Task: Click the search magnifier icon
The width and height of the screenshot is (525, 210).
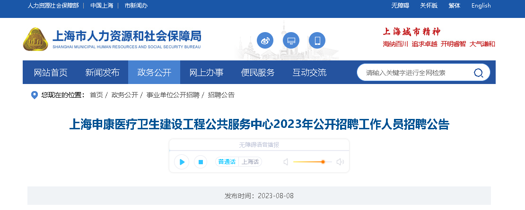Action: tap(479, 73)
